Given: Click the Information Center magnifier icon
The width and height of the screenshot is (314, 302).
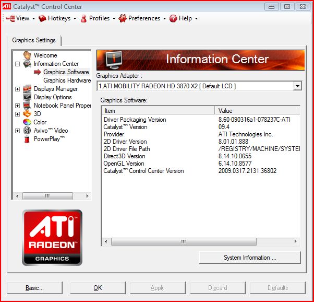Looking at the screenshot, I should (27, 64).
